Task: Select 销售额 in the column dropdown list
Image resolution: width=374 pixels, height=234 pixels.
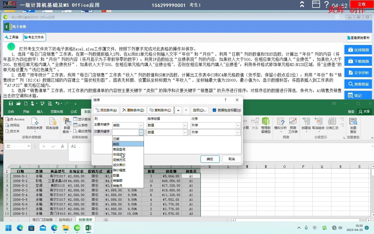Action: tap(128, 180)
